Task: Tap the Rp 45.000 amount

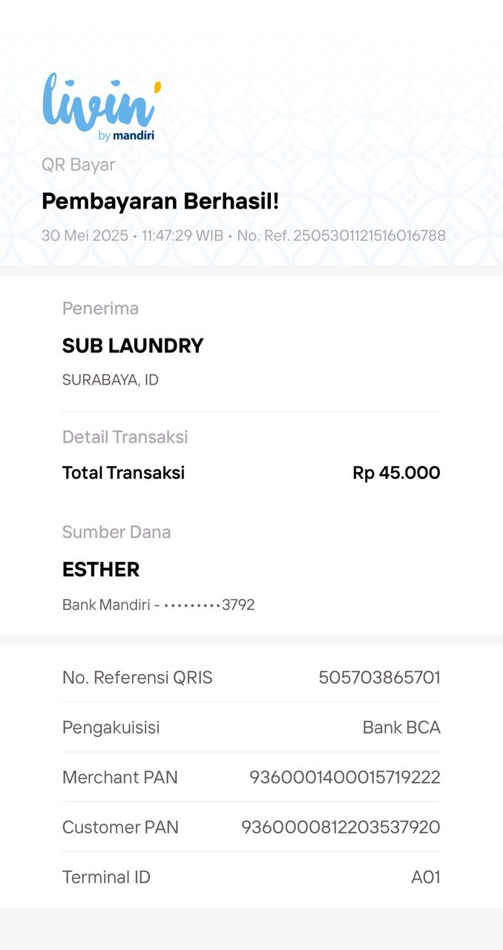Action: (x=396, y=473)
